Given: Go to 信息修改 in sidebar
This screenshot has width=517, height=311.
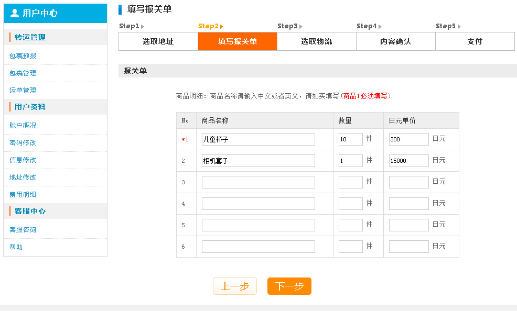Looking at the screenshot, I should (x=23, y=160).
